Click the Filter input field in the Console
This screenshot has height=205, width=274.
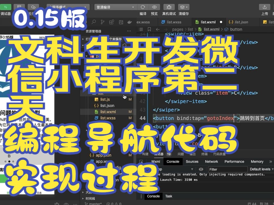click(x=227, y=169)
